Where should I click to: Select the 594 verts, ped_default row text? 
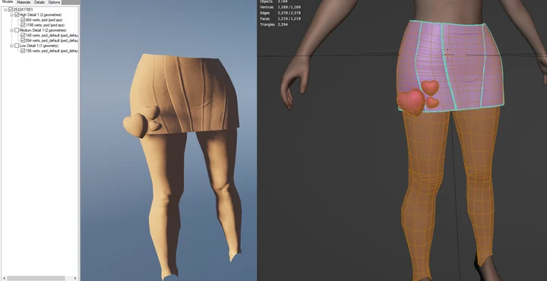(52, 40)
